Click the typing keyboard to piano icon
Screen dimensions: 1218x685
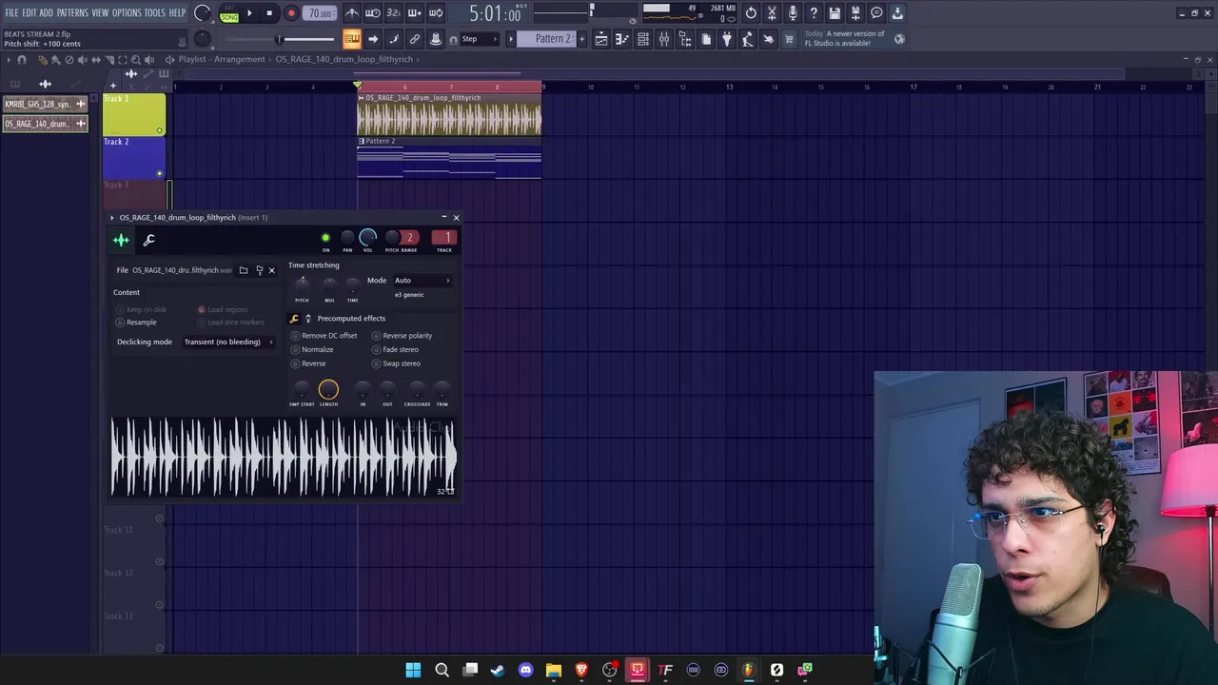[352, 39]
